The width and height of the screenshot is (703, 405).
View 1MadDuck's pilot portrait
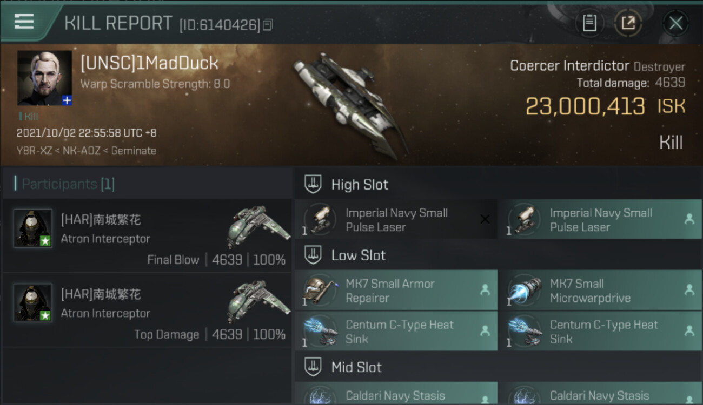(44, 78)
